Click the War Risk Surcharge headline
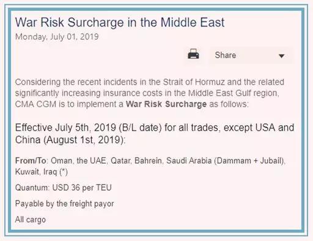 [x=120, y=22]
